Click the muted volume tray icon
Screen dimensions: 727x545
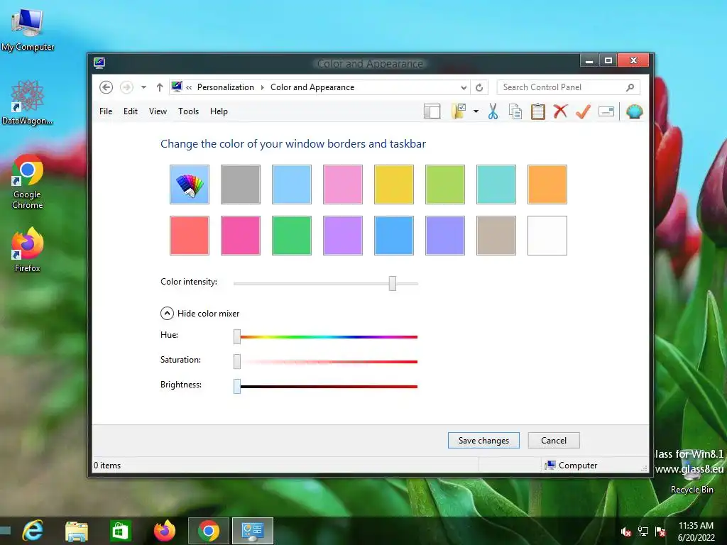tap(626, 532)
